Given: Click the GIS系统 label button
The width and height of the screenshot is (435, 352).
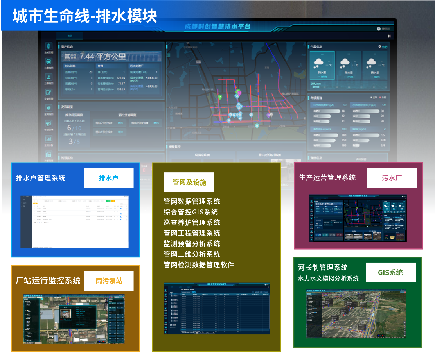Looking at the screenshot, I should pos(390,272).
